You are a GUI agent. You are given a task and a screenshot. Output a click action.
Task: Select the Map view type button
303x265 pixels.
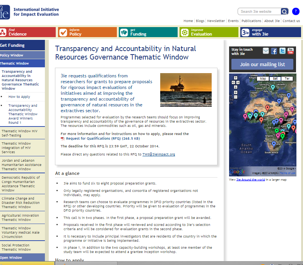[263, 79]
